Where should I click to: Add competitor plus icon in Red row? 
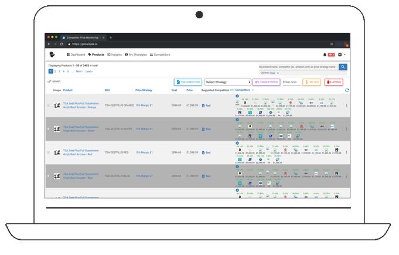coord(237,143)
